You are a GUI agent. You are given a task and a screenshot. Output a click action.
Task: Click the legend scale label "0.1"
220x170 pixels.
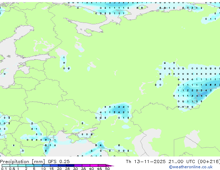tap(4, 169)
